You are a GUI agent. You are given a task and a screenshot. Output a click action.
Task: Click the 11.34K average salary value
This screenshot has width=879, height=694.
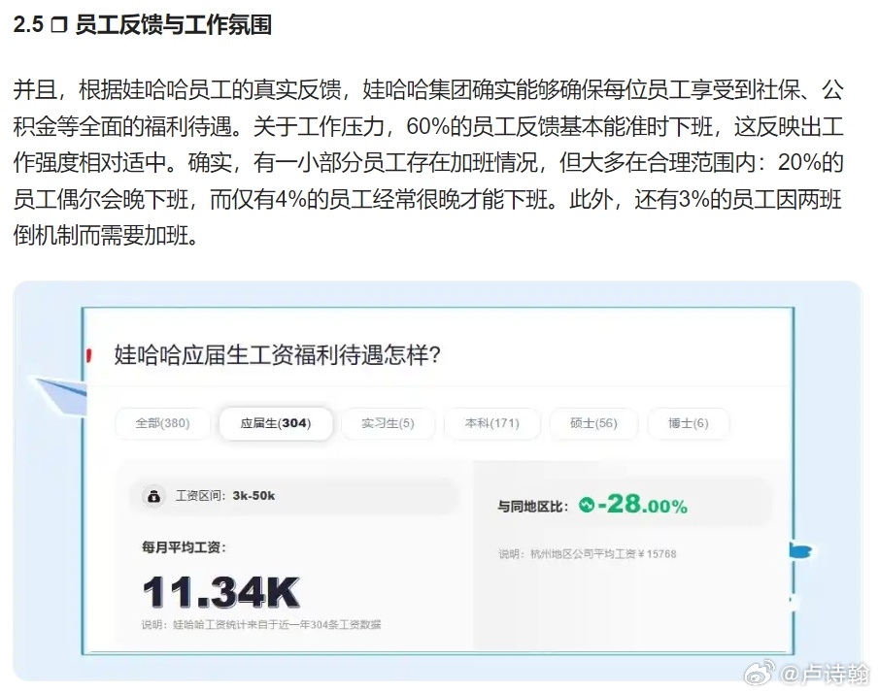coord(220,593)
